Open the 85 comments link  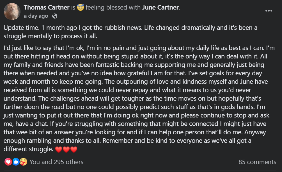(x=257, y=162)
